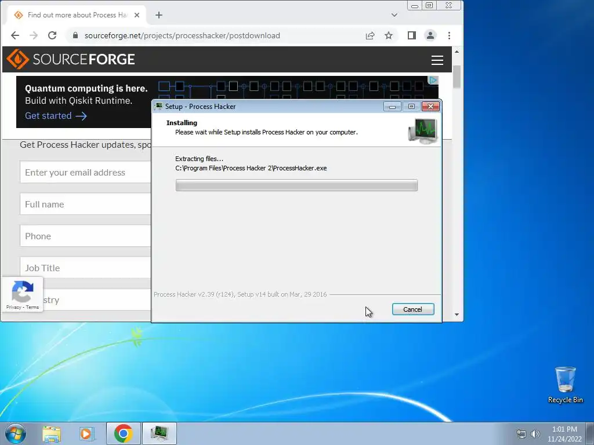Click the volume tray icon
Viewport: 594px width, 445px height.
[x=535, y=434]
